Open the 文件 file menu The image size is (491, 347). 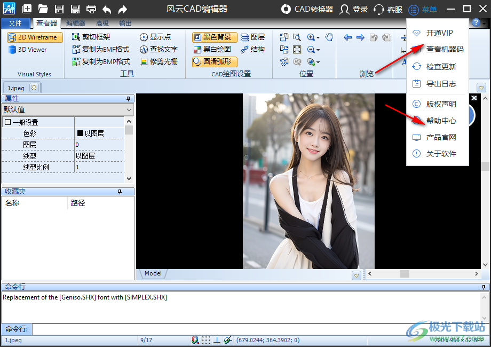(x=15, y=23)
